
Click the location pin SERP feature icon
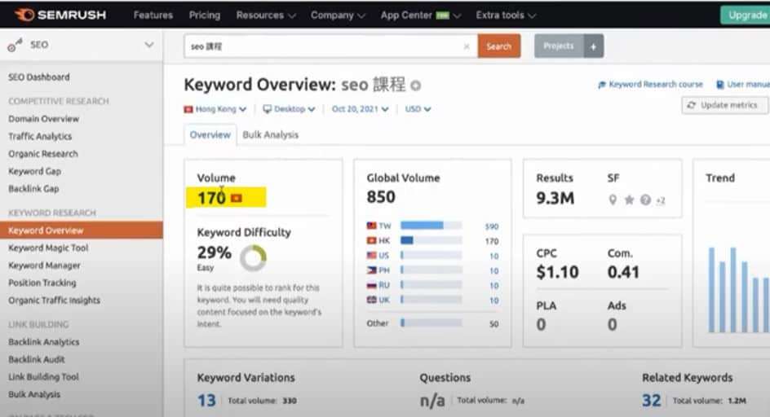click(613, 200)
